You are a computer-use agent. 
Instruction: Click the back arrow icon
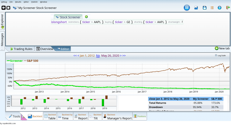[4, 8]
